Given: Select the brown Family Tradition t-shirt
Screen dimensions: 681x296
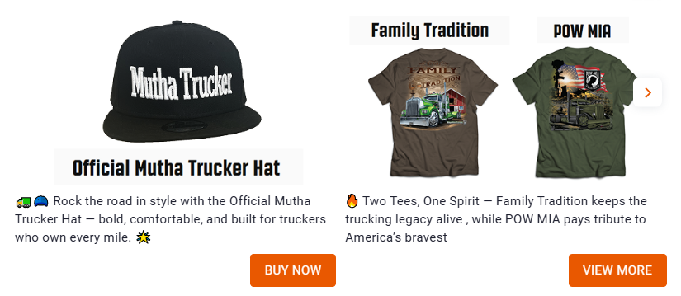Looking at the screenshot, I should [x=433, y=112].
